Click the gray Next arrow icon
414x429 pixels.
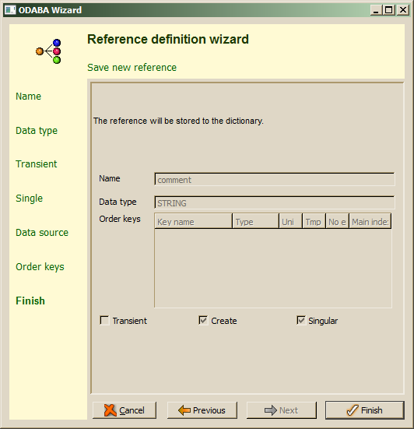tap(271, 410)
